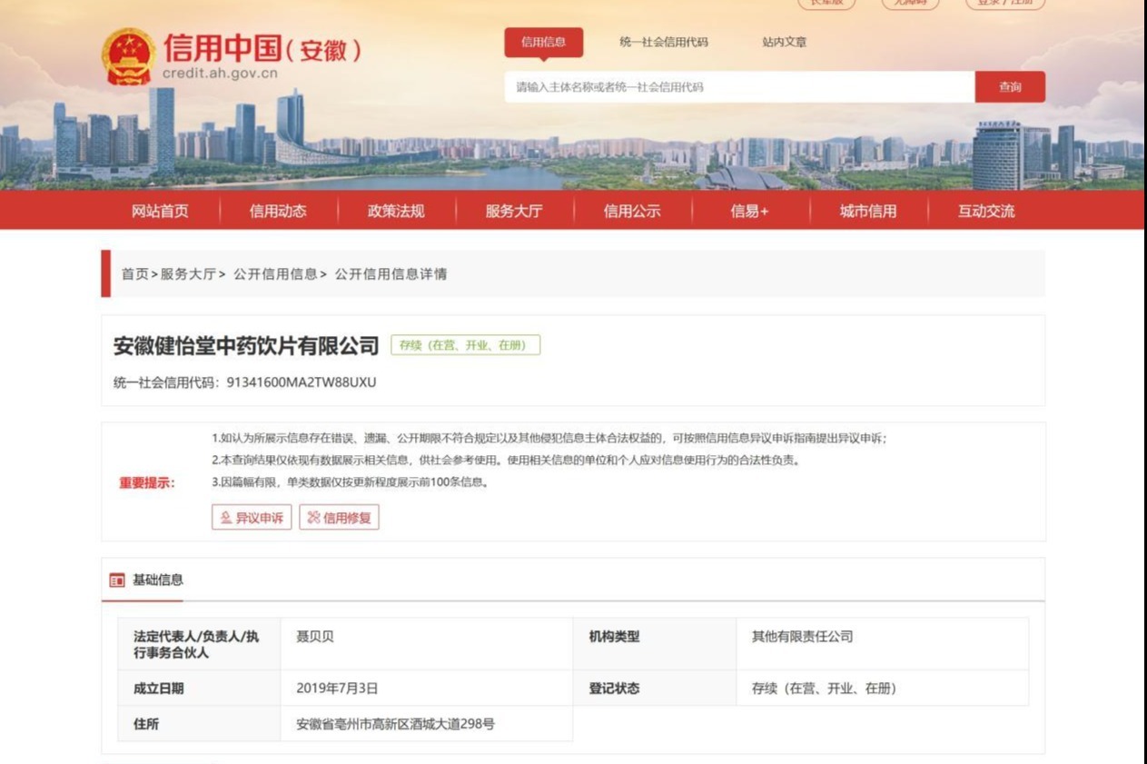Click tip line 1 about 异议申诉指南
This screenshot has width=1147, height=764.
point(549,439)
